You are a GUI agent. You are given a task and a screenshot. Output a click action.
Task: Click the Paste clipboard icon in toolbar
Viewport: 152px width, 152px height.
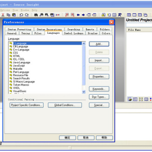pos(14,15)
